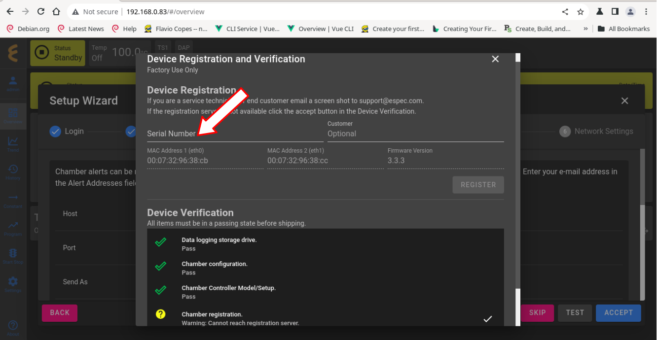This screenshot has width=657, height=340.
Task: Open the History page in sidebar
Action: 13,172
